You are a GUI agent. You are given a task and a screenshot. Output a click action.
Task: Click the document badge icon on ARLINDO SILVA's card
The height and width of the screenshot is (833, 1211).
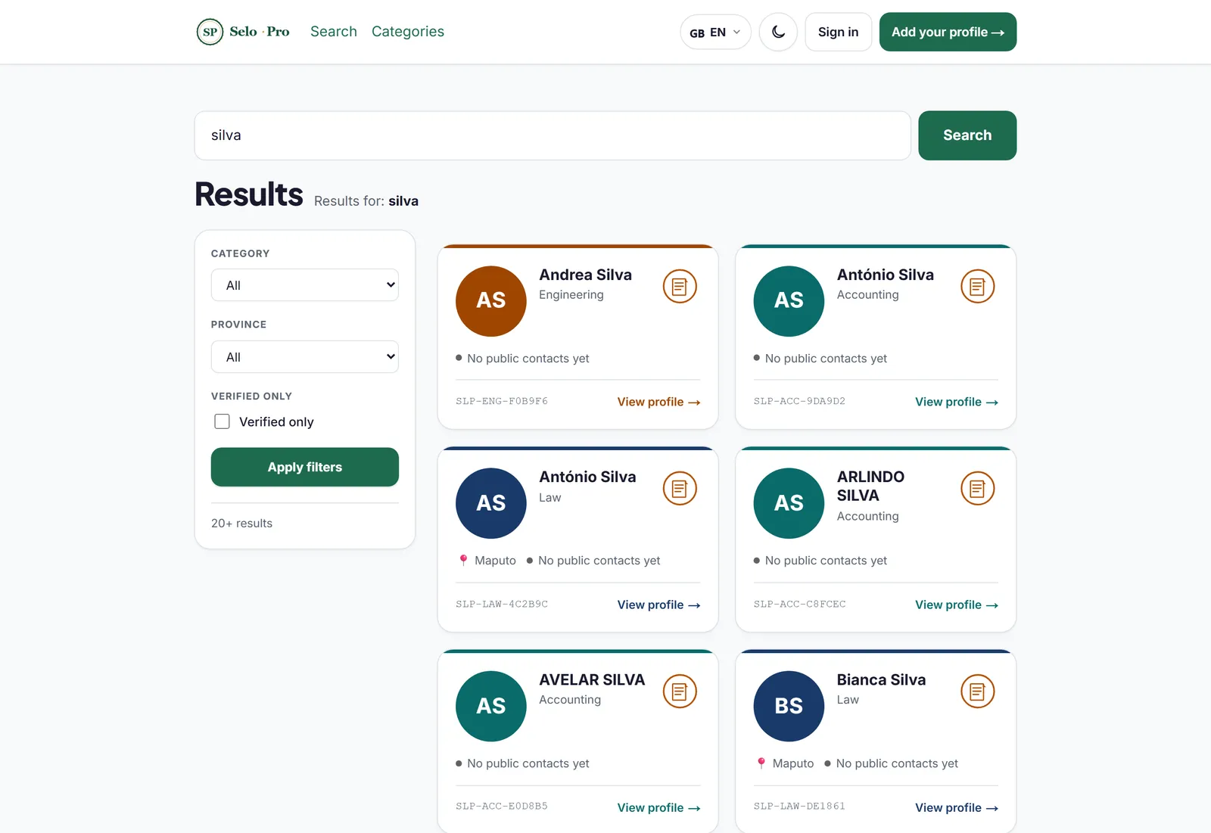977,489
